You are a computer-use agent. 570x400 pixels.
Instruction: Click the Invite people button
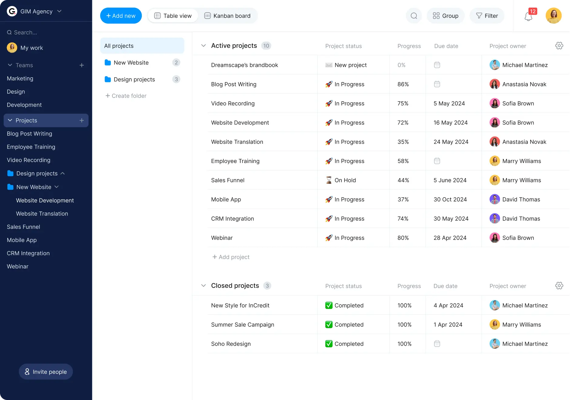46,372
